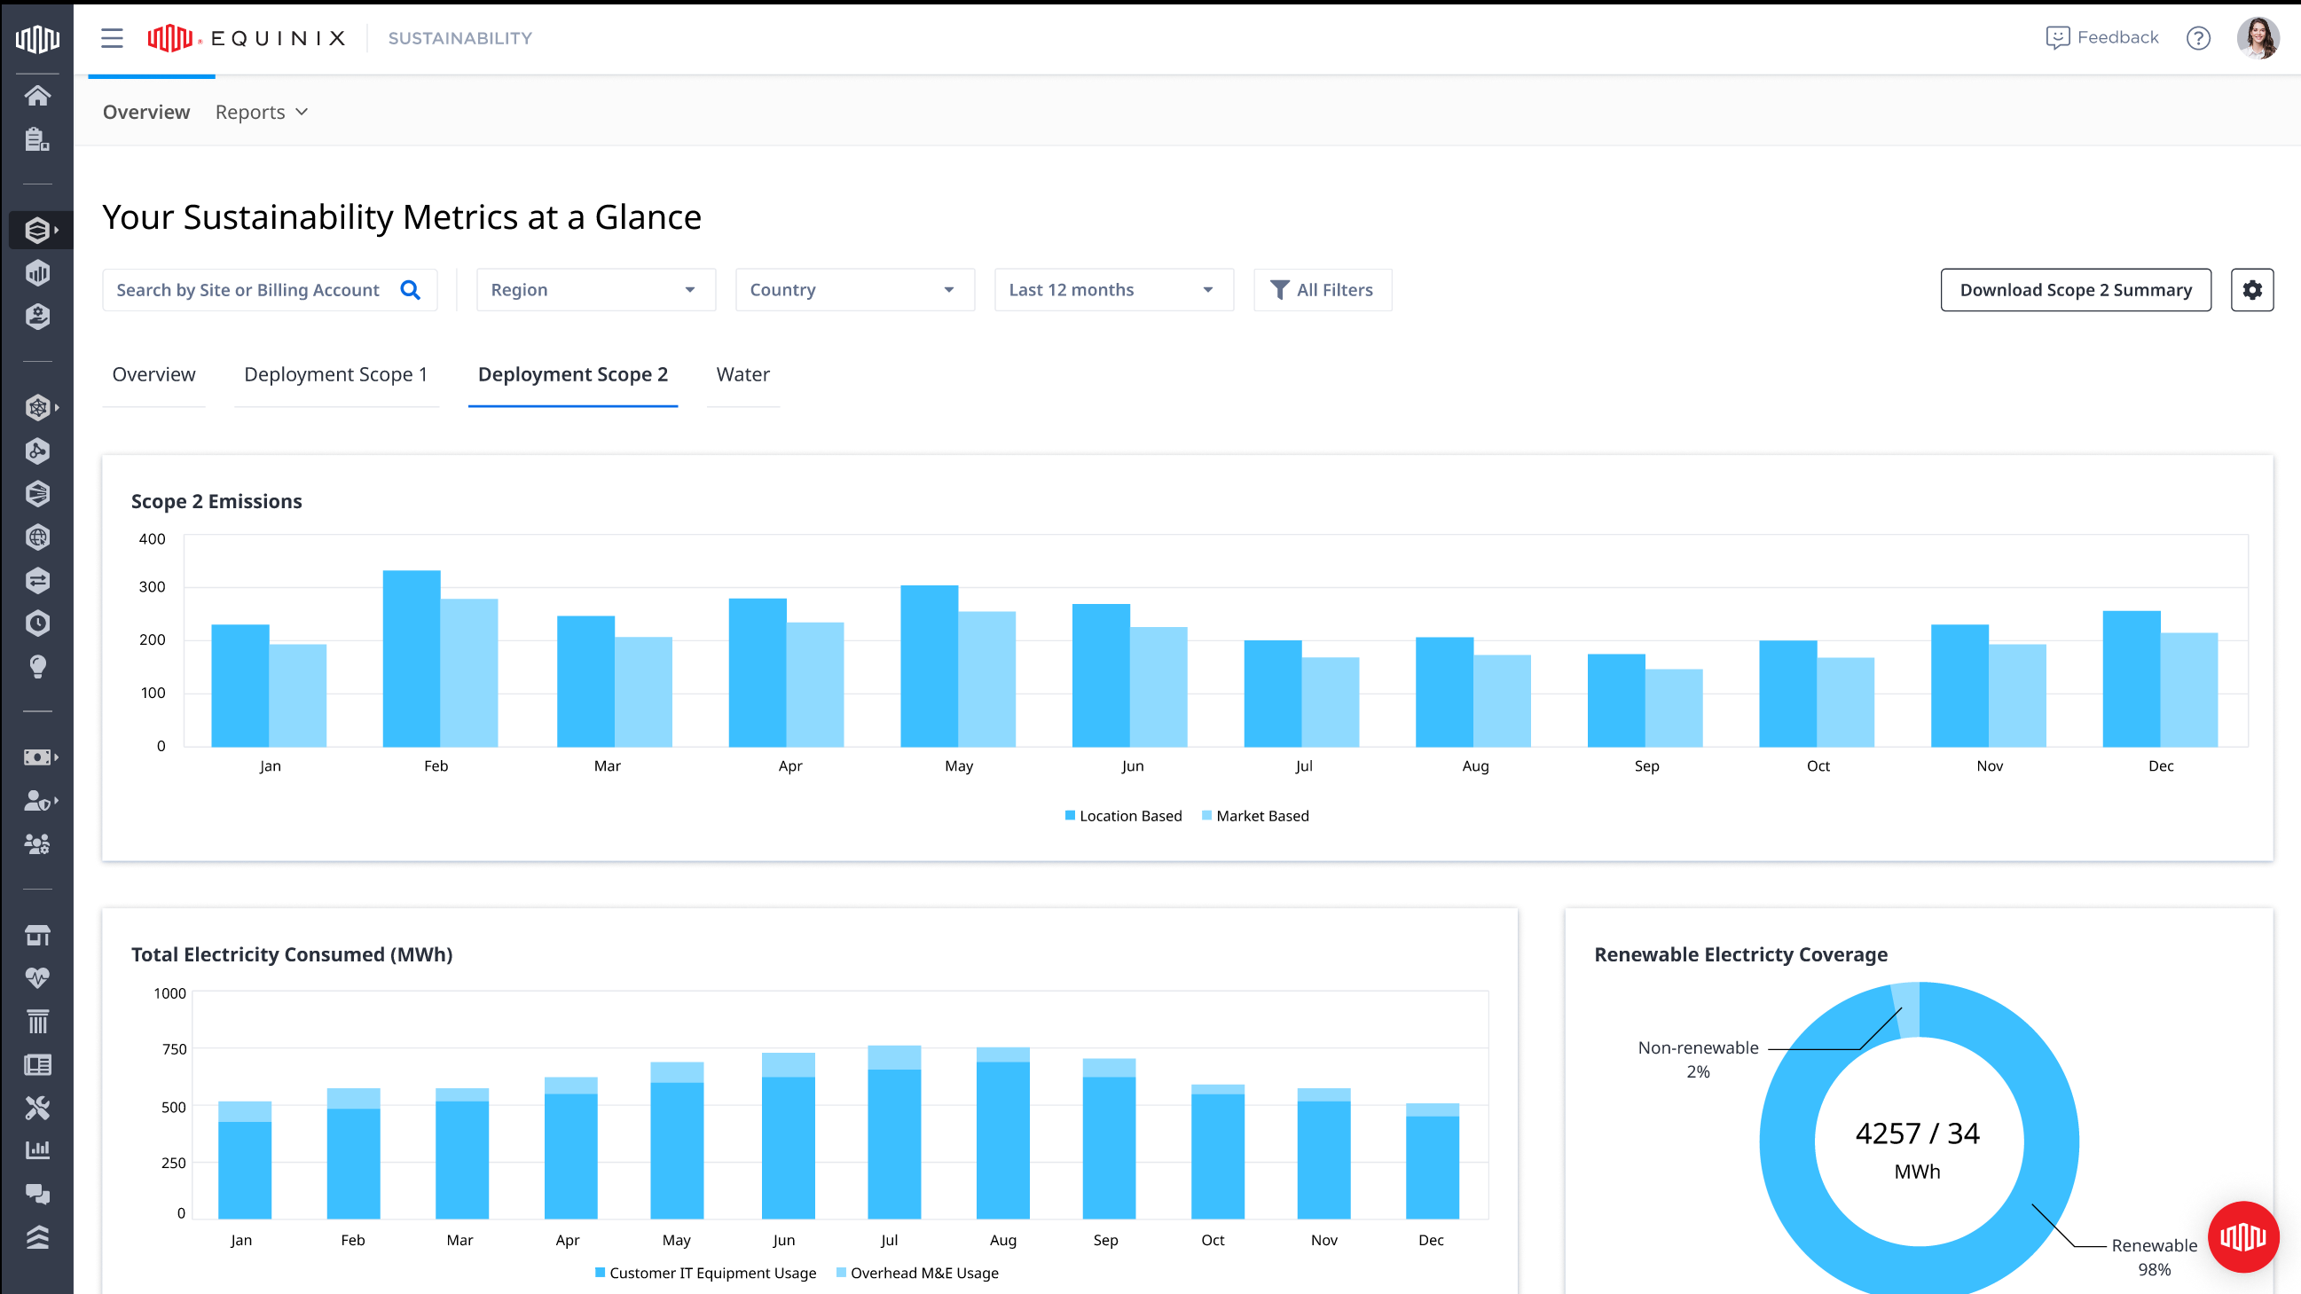
Task: Click the Equinix logo in sidebar top
Action: click(x=36, y=38)
